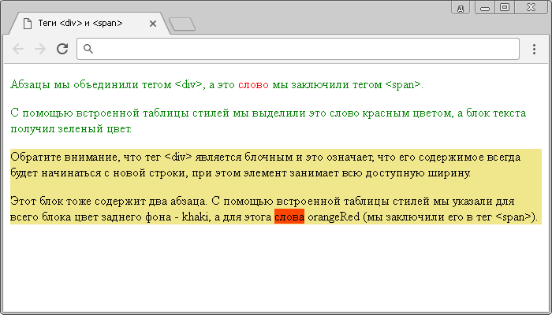Click the word "orangeRed" in the last paragraph
The height and width of the screenshot is (315, 552).
(x=334, y=217)
